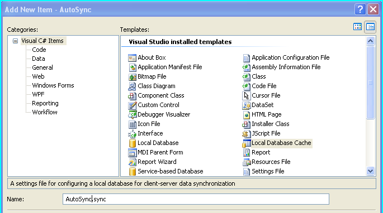
Task: Click the templates scrollbar up arrow
Action: [370, 41]
